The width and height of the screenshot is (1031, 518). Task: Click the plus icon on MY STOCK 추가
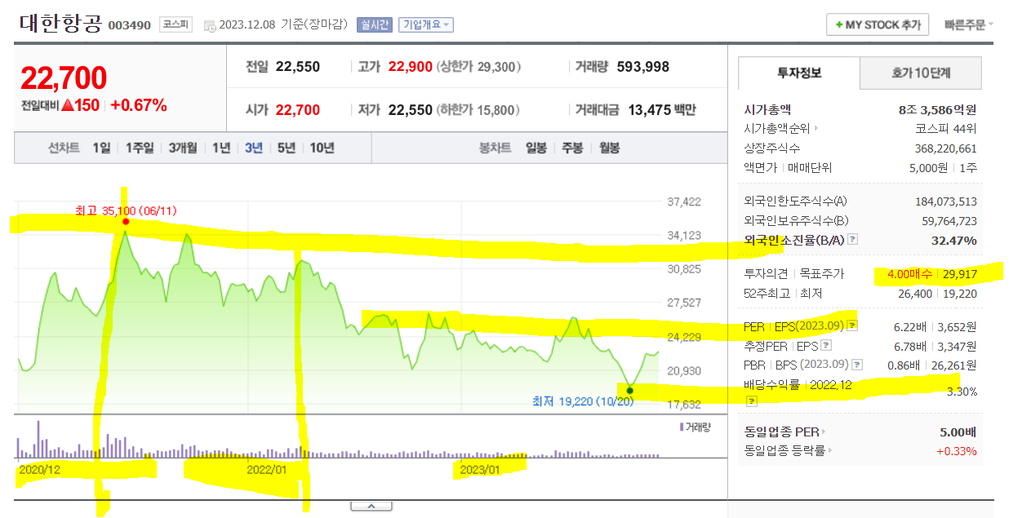click(838, 25)
